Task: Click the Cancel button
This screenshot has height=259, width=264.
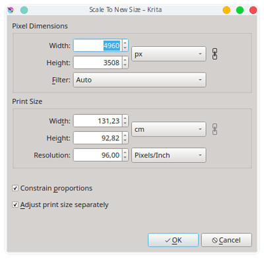Action: [x=226, y=240]
